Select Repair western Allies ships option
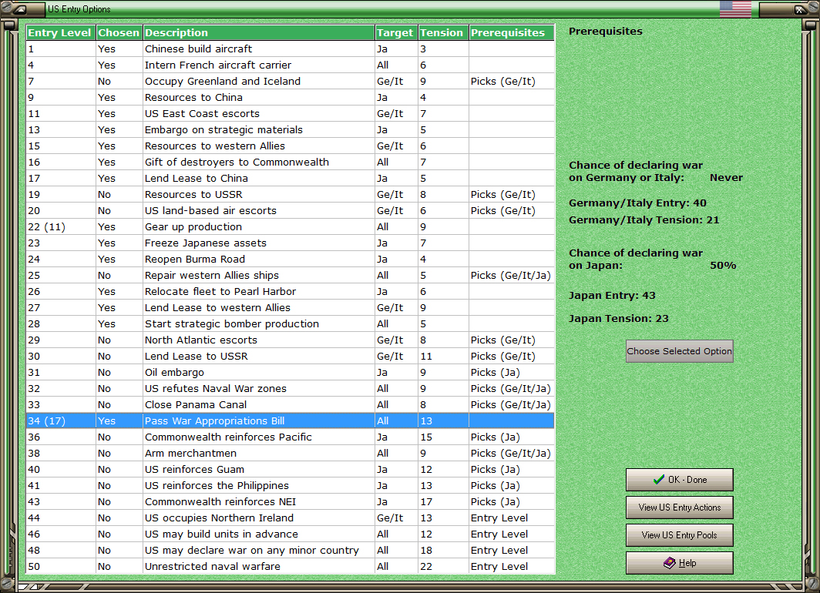Screen dimensions: 820x593 point(291,276)
